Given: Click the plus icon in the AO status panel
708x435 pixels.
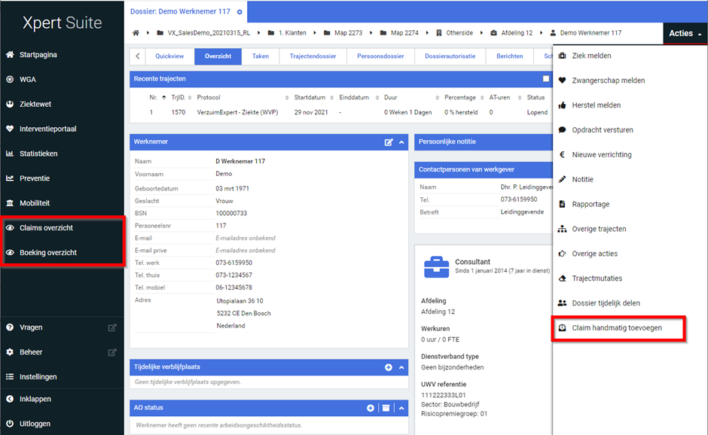Looking at the screenshot, I should click(x=371, y=408).
